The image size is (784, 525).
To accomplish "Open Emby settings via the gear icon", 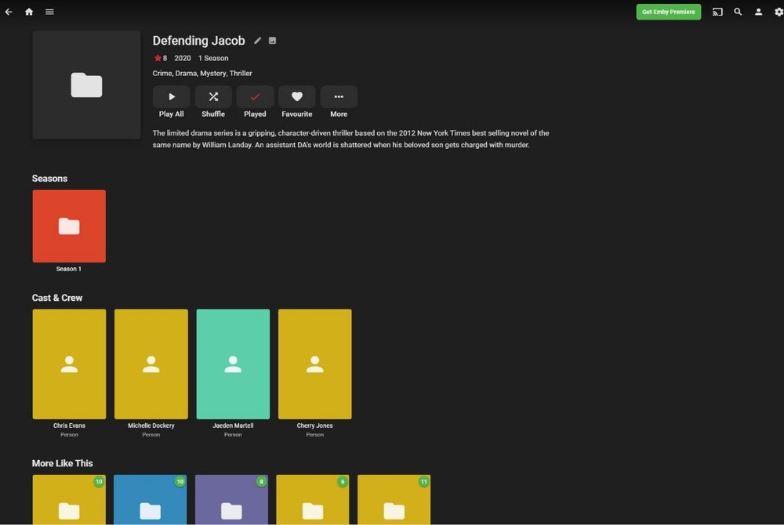I will click(x=777, y=12).
